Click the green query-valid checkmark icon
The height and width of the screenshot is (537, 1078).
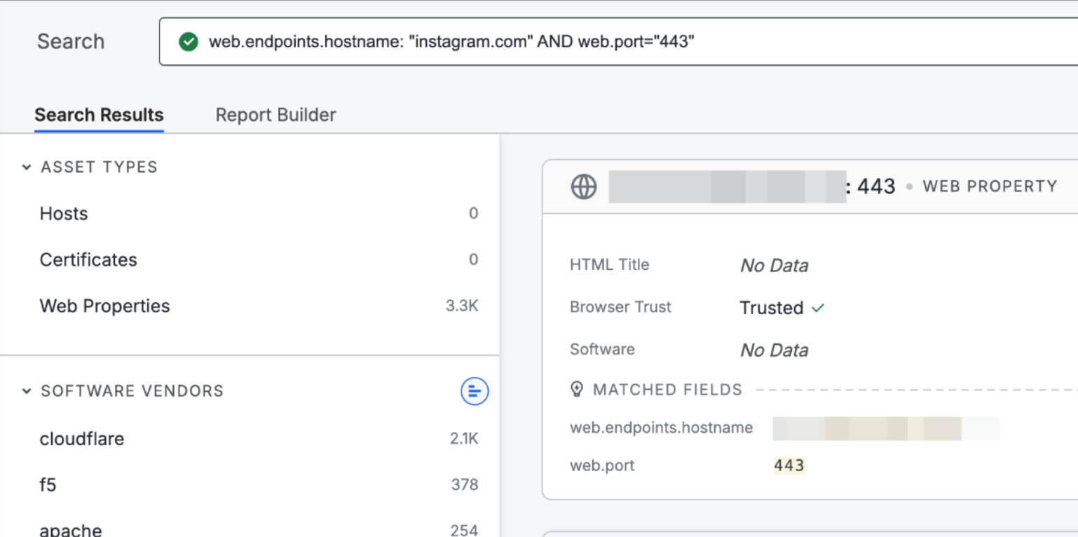tap(189, 42)
